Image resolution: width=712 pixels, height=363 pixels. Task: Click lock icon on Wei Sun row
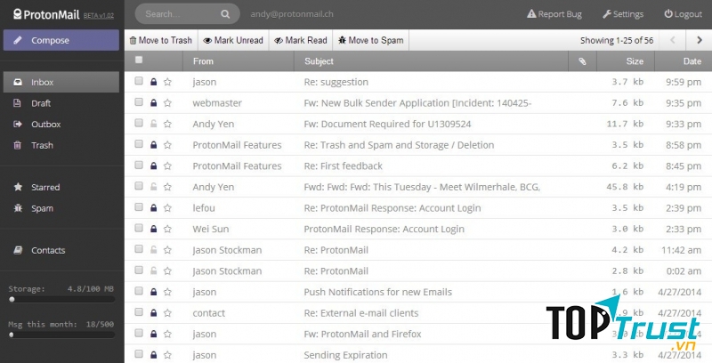[x=153, y=230]
